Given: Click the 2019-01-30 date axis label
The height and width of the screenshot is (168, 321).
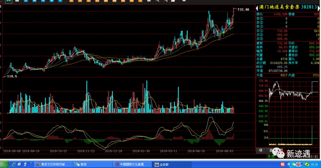Looking at the screenshot, I should click(141, 151).
